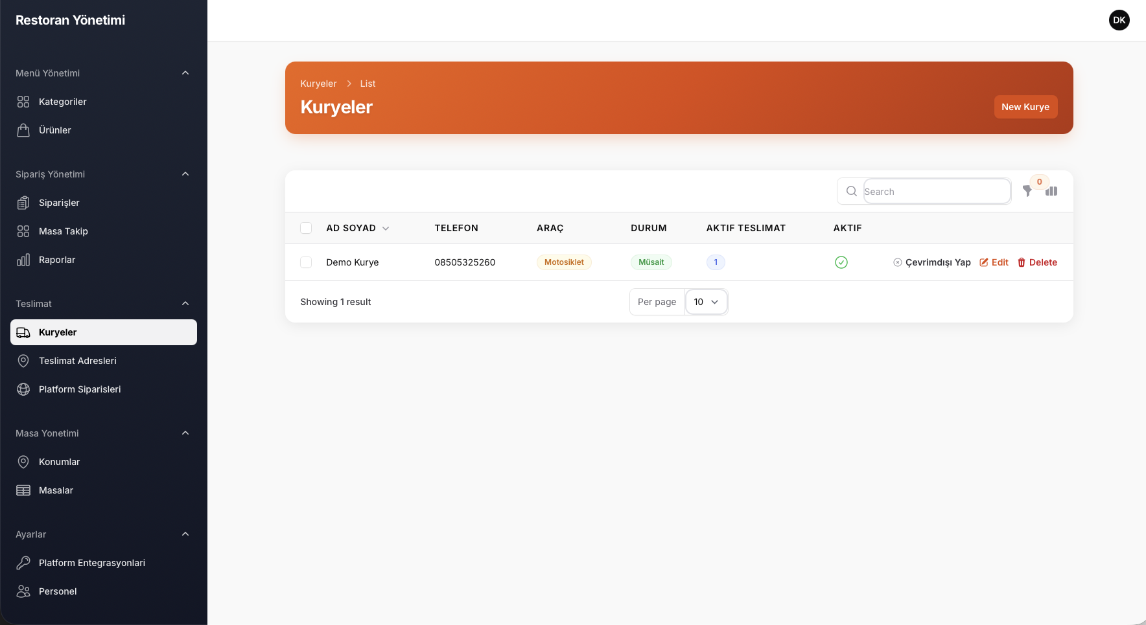The width and height of the screenshot is (1146, 625).
Task: Click the green active checkmark icon
Action: (841, 262)
